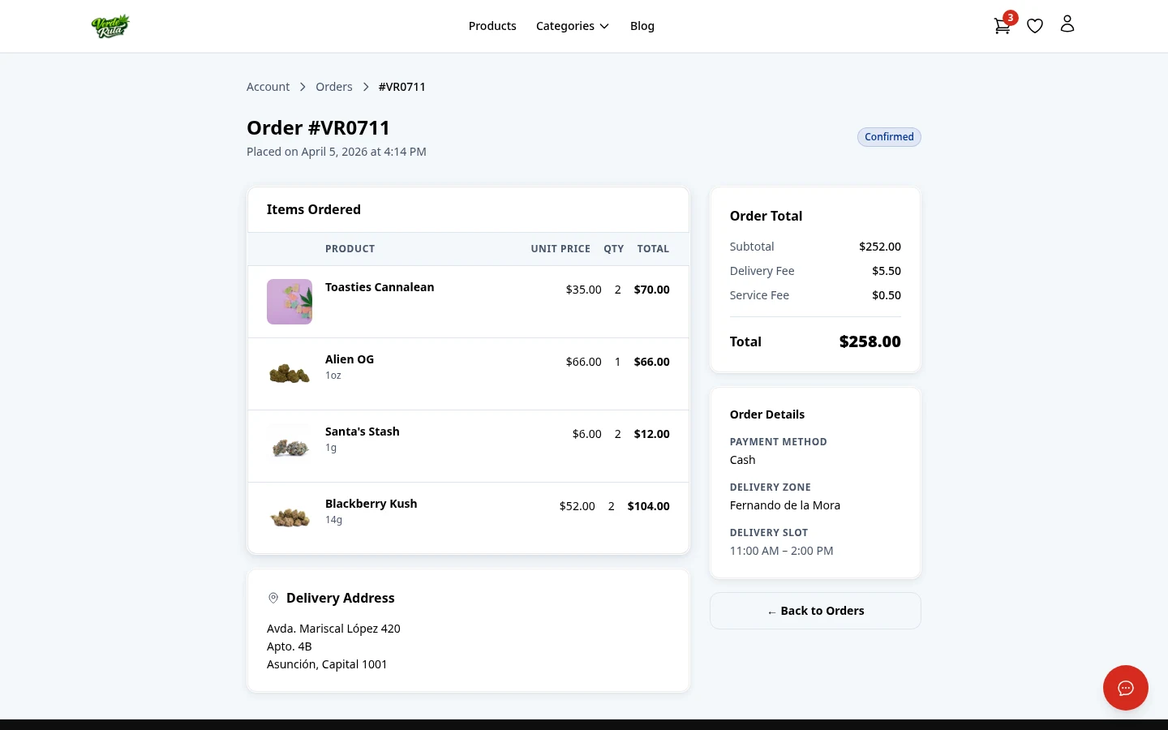
Task: Click the Account breadcrumb link
Action: point(268,86)
